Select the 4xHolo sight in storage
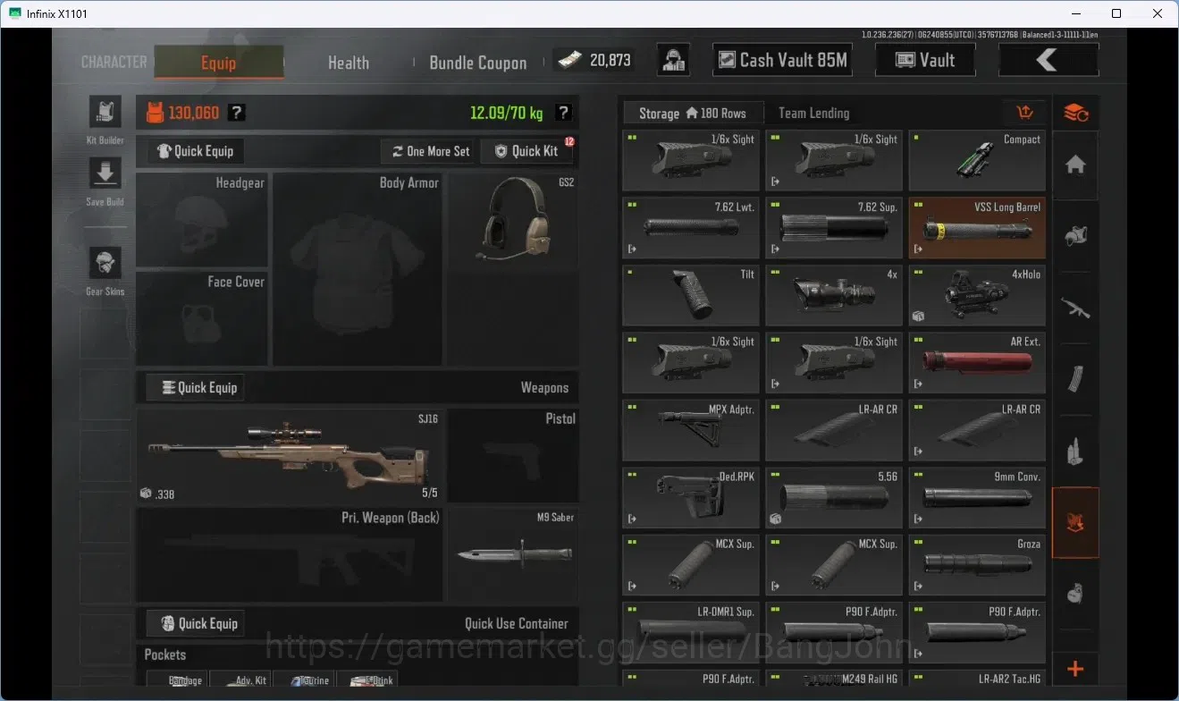This screenshot has width=1179, height=701. (977, 295)
